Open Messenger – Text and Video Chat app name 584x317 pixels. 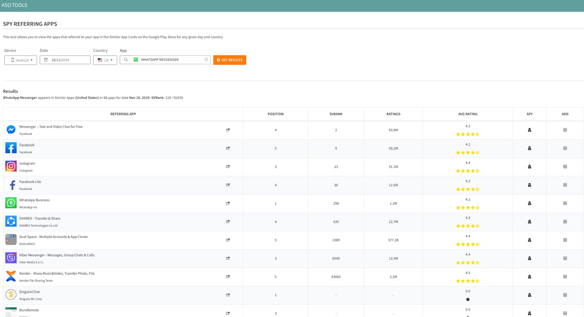[51, 127]
